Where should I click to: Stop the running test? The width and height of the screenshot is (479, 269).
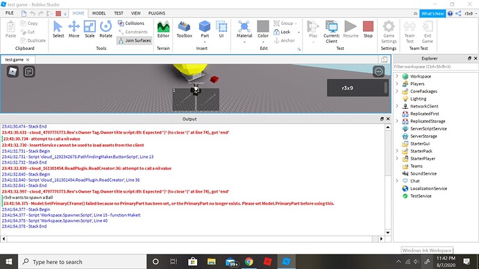368,29
